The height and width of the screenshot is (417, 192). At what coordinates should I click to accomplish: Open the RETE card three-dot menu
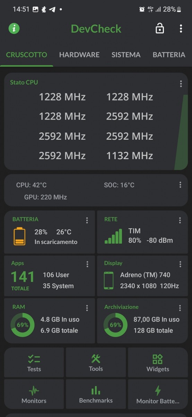click(x=180, y=220)
